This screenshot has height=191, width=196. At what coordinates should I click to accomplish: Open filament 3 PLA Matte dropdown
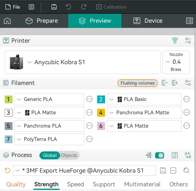(49, 113)
